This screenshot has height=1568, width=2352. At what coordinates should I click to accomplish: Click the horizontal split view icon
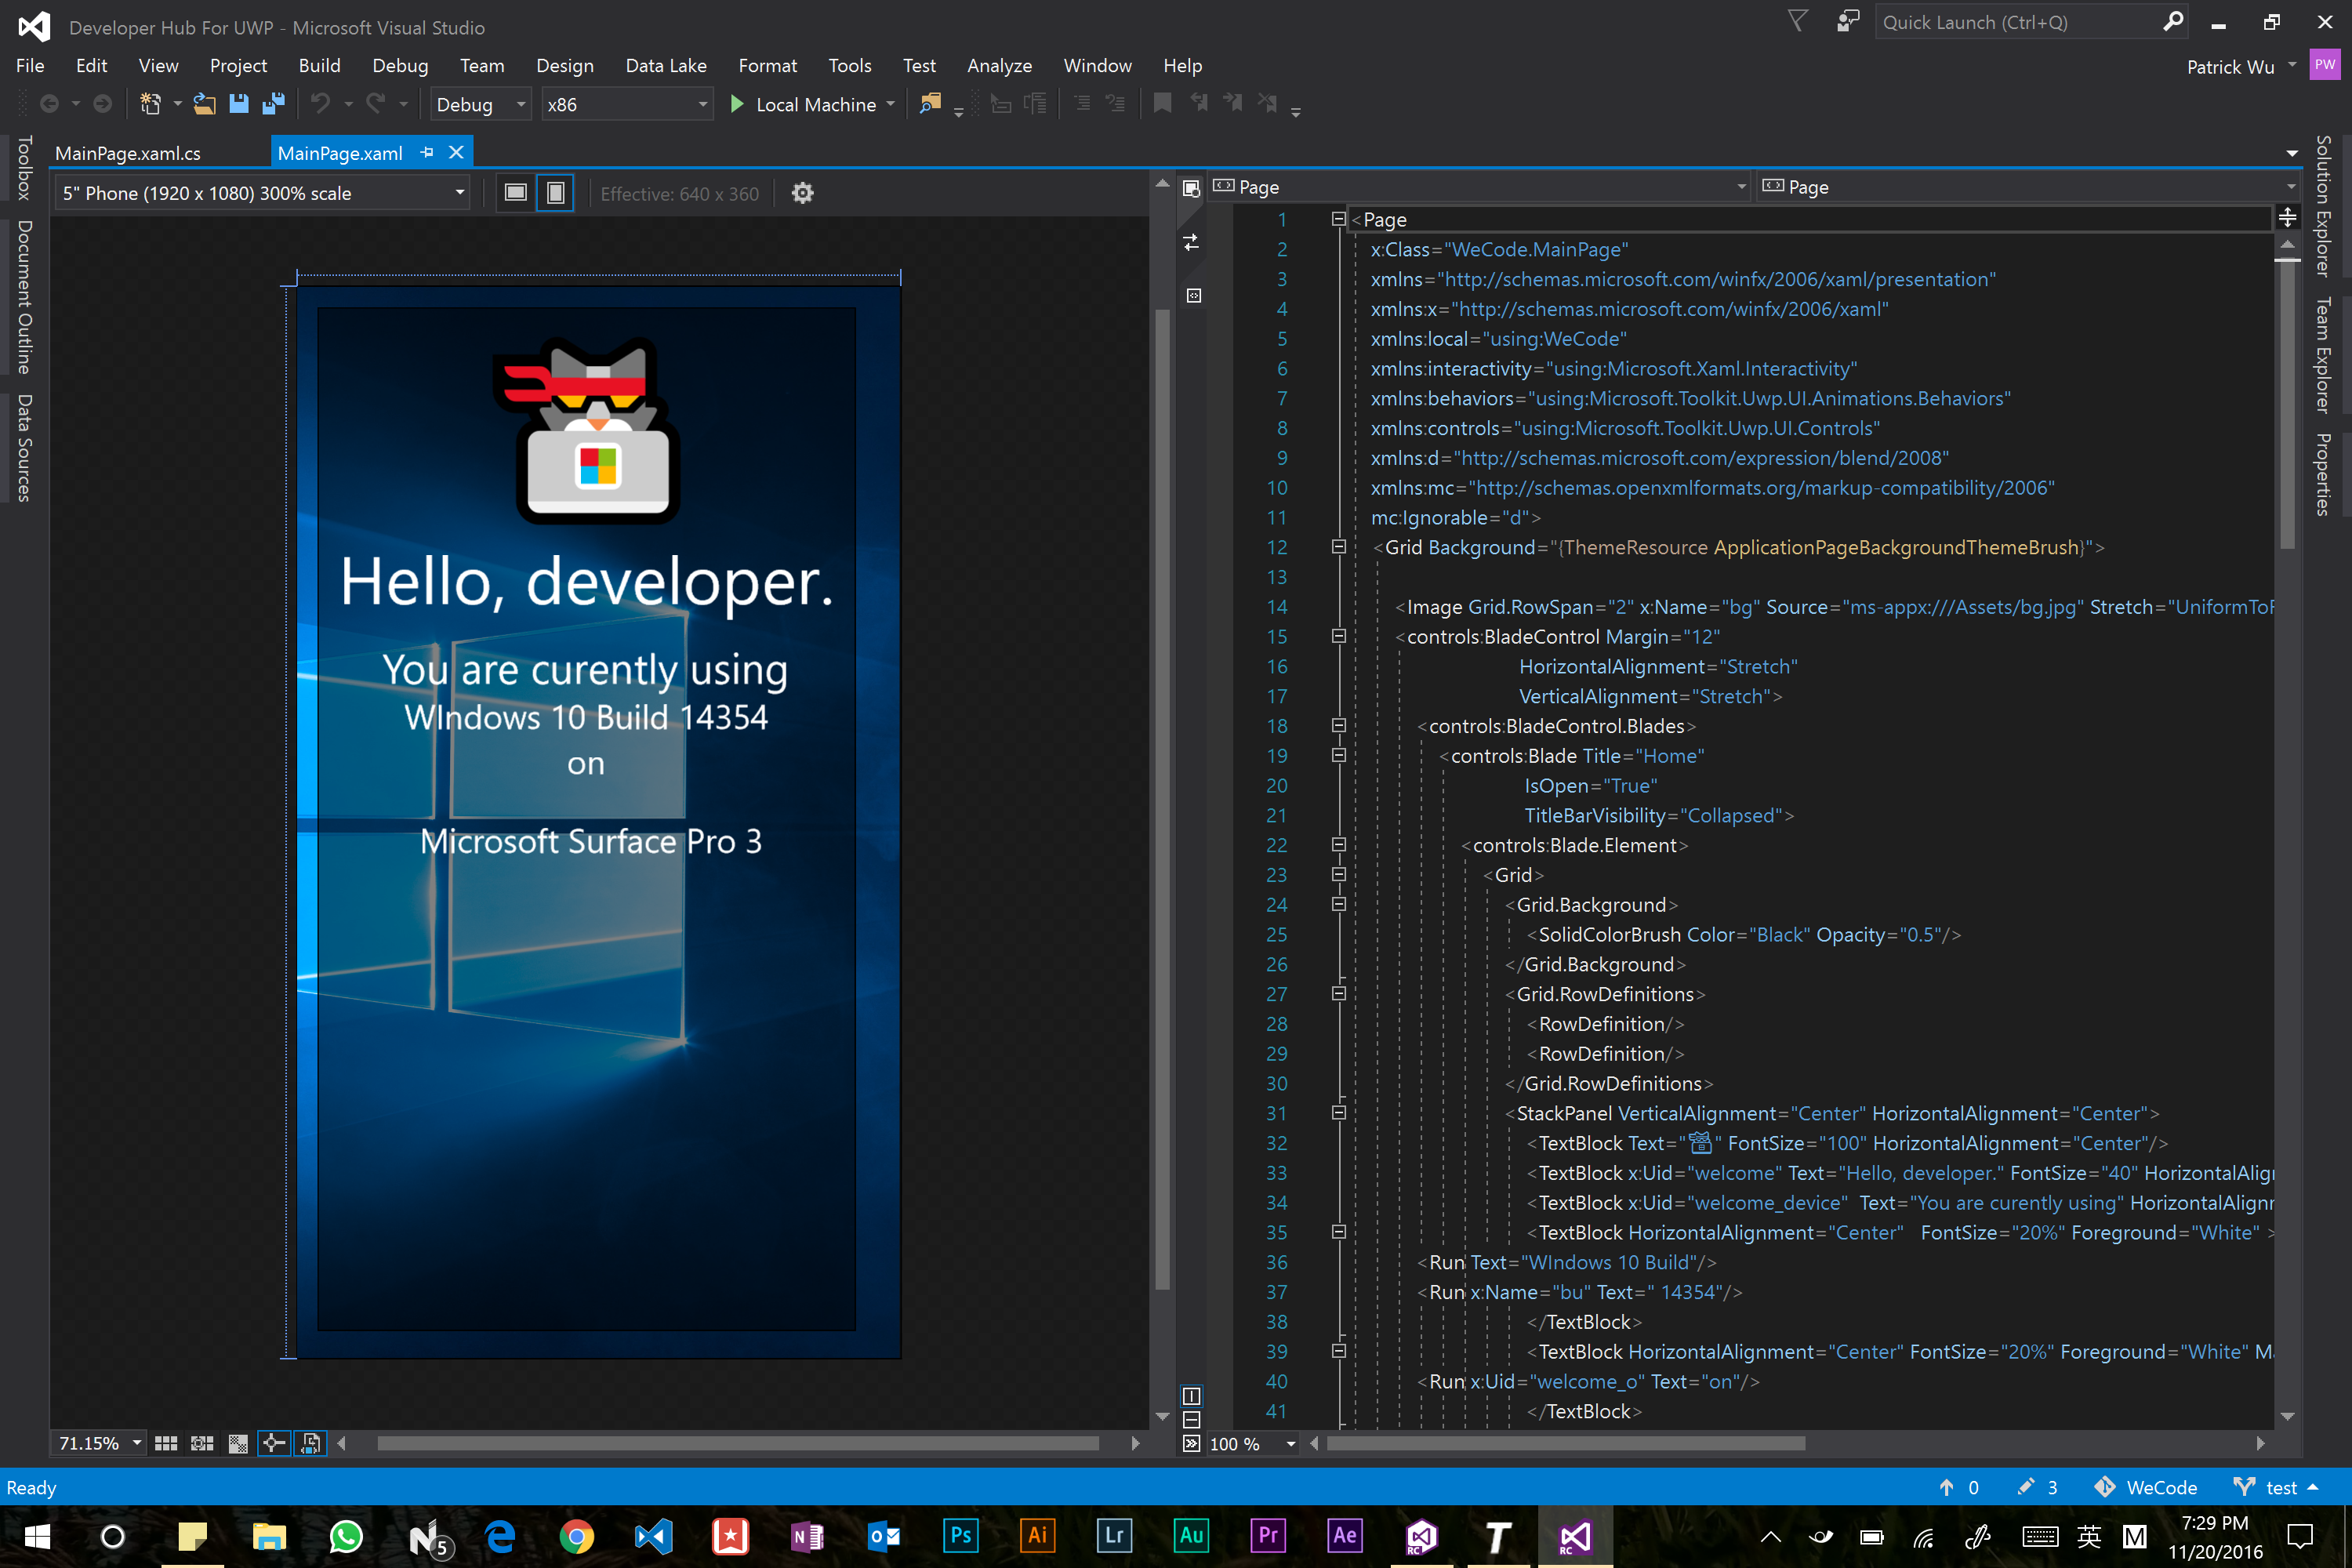coord(1191,1420)
